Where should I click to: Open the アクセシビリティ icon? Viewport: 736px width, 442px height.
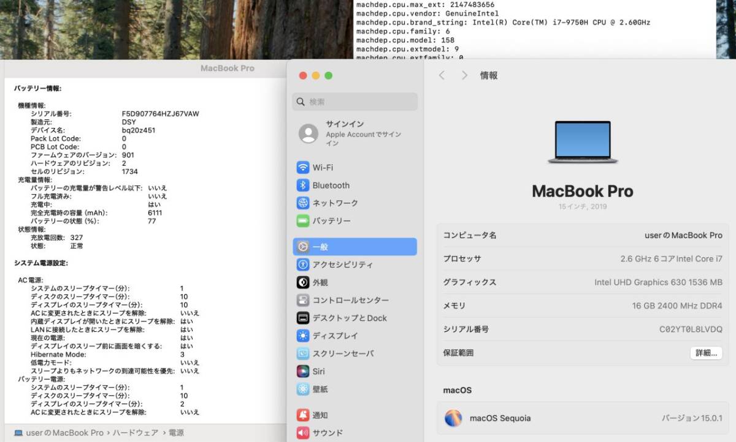pos(302,264)
